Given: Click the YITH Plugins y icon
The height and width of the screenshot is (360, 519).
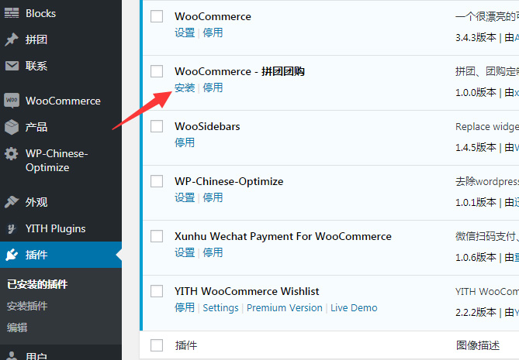Looking at the screenshot, I should [12, 228].
